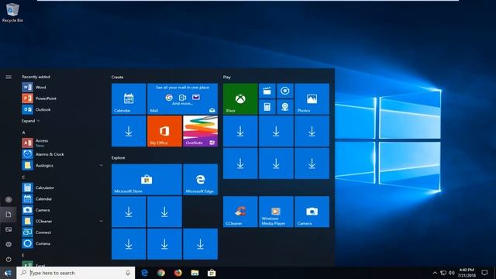Open the Xbox tile
Screen dimensions: 496x279
[x=240, y=98]
